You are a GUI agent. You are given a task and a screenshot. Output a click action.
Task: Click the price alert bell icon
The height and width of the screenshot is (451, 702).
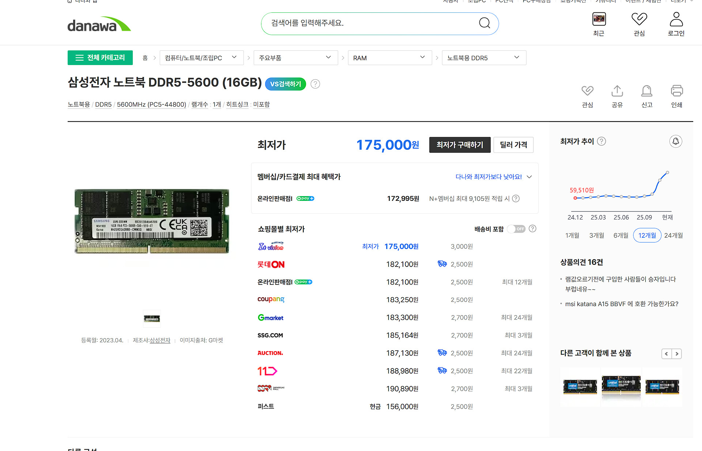pyautogui.click(x=675, y=141)
